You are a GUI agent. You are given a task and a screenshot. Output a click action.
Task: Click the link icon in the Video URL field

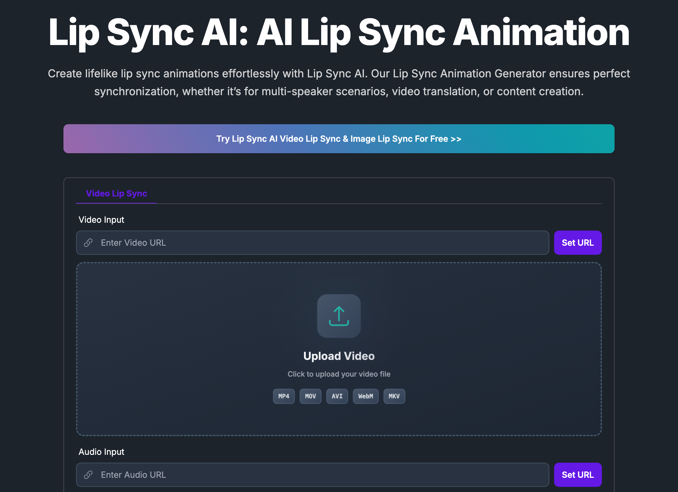click(88, 243)
